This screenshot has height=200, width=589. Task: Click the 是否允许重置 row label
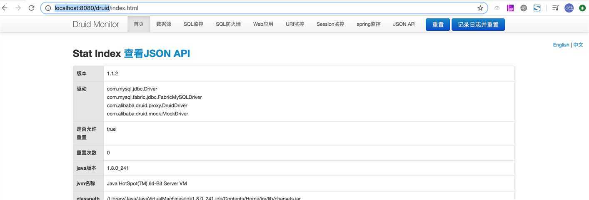pos(87,133)
